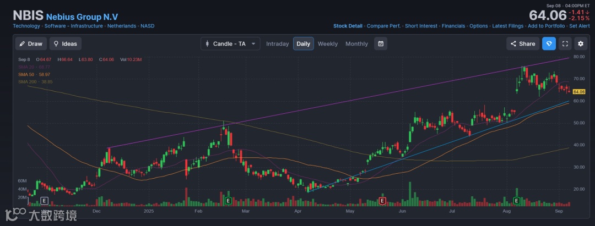This screenshot has height=226, width=595.
Task: Click the large 64.06 last price
Action: click(x=547, y=15)
